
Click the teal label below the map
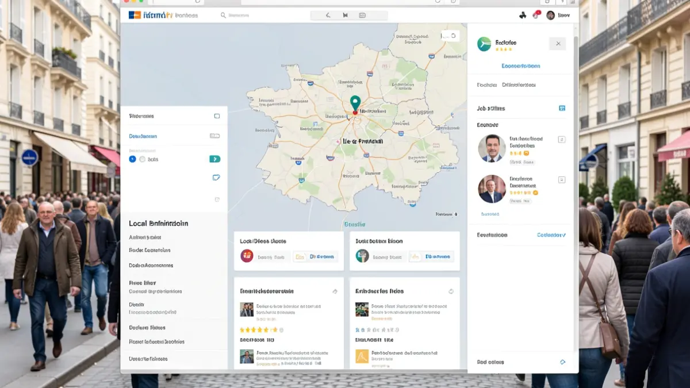[355, 224]
